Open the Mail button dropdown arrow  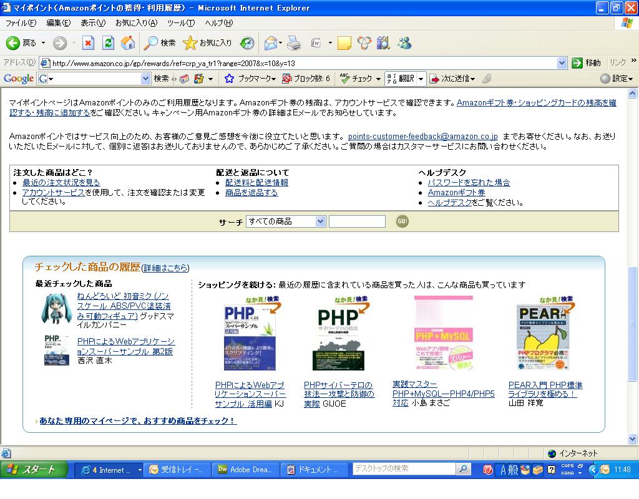[x=280, y=43]
